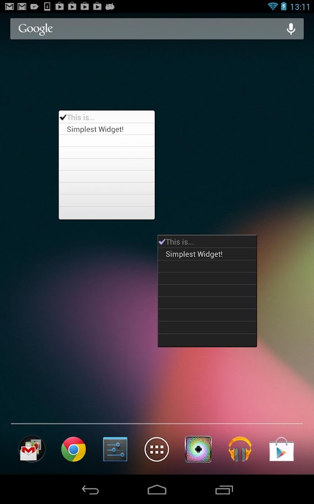The image size is (314, 504).
Task: Launch Chrome browser from the dock
Action: (73, 449)
